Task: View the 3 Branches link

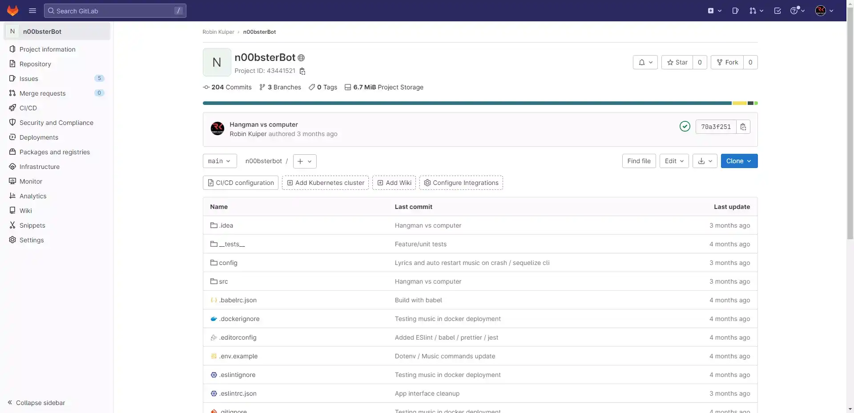Action: (x=280, y=87)
